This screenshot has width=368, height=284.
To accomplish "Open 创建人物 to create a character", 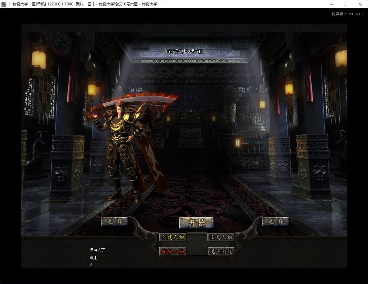I will 173,237.
